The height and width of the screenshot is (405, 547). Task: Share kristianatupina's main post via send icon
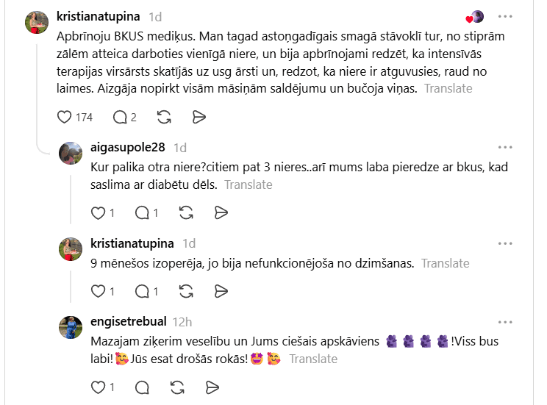tap(199, 117)
